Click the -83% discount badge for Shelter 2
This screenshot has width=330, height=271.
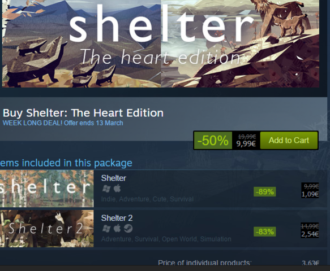[x=265, y=231]
